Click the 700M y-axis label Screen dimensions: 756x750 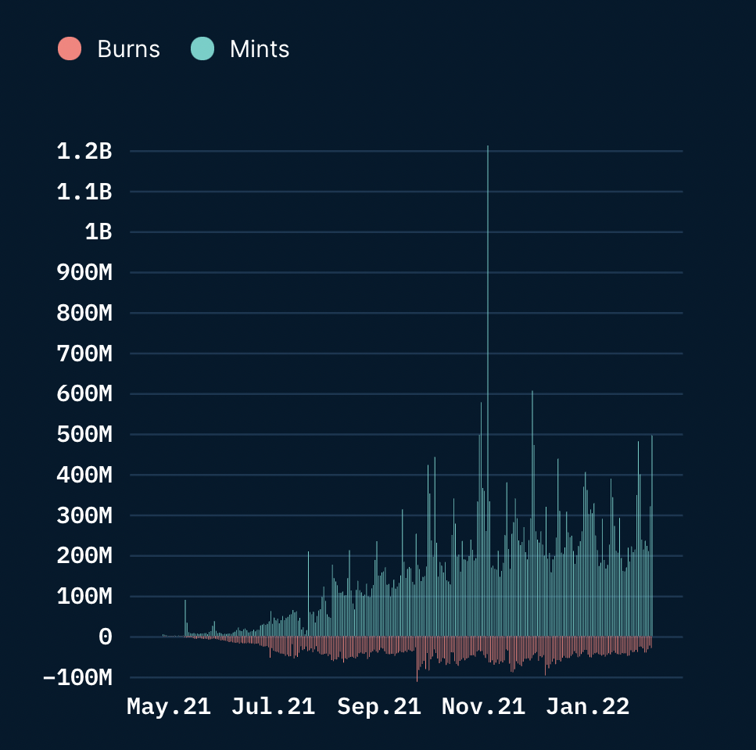(84, 354)
